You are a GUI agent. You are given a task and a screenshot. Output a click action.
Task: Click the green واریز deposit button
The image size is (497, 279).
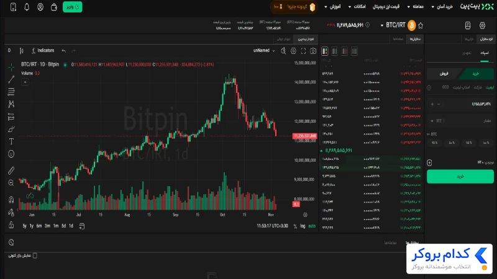point(73,7)
